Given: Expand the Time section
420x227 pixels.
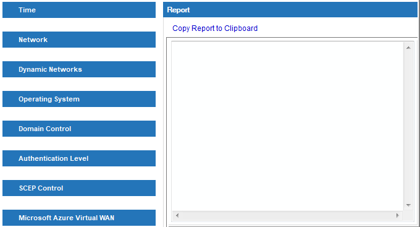Looking at the screenshot, I should coord(79,10).
